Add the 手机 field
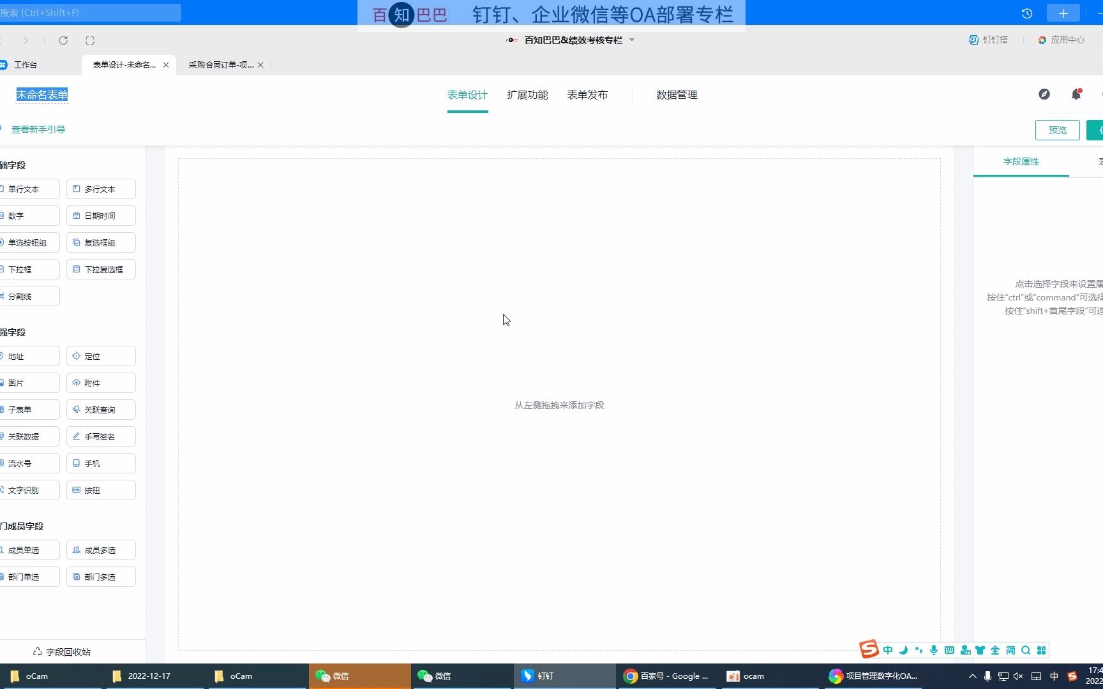The height and width of the screenshot is (689, 1103). tap(101, 463)
